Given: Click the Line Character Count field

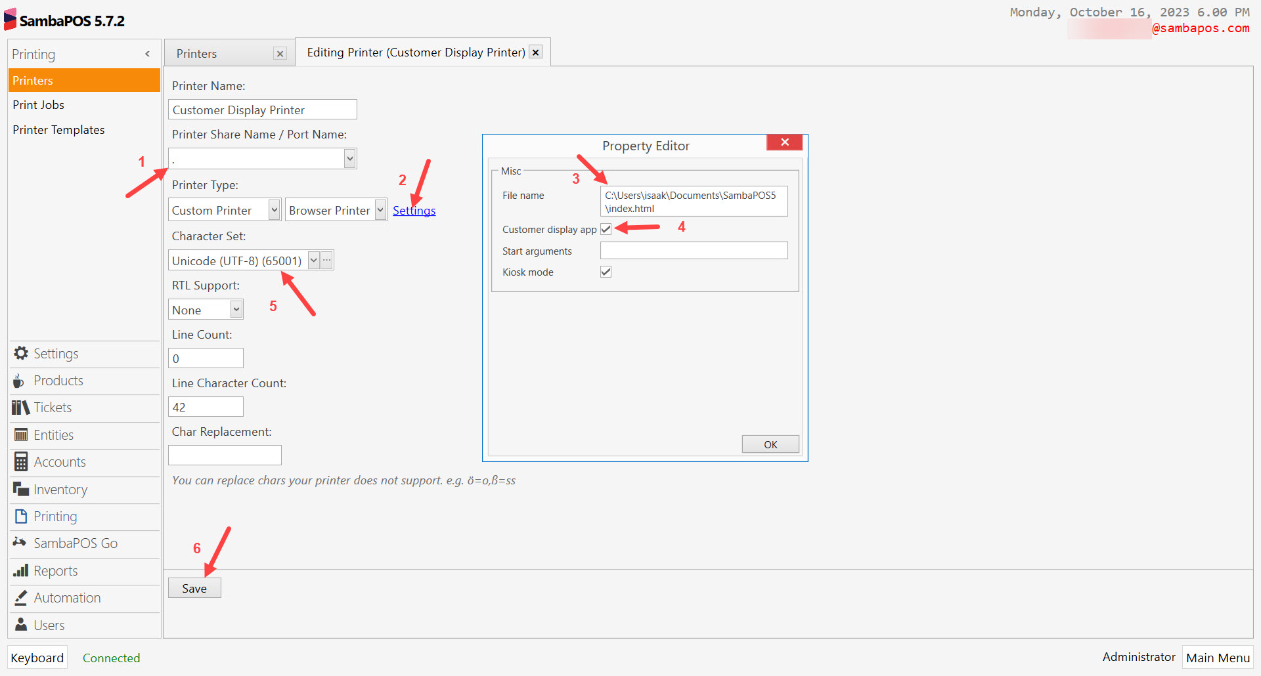Looking at the screenshot, I should click(x=206, y=406).
